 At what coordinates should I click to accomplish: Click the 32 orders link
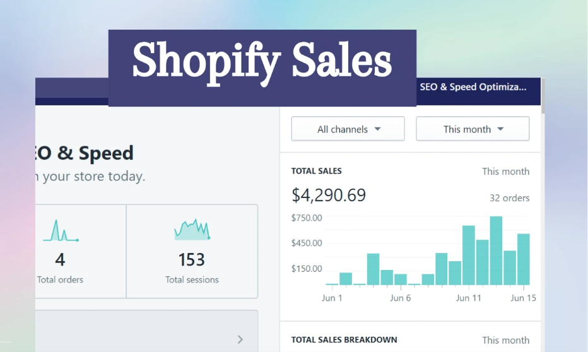(509, 198)
